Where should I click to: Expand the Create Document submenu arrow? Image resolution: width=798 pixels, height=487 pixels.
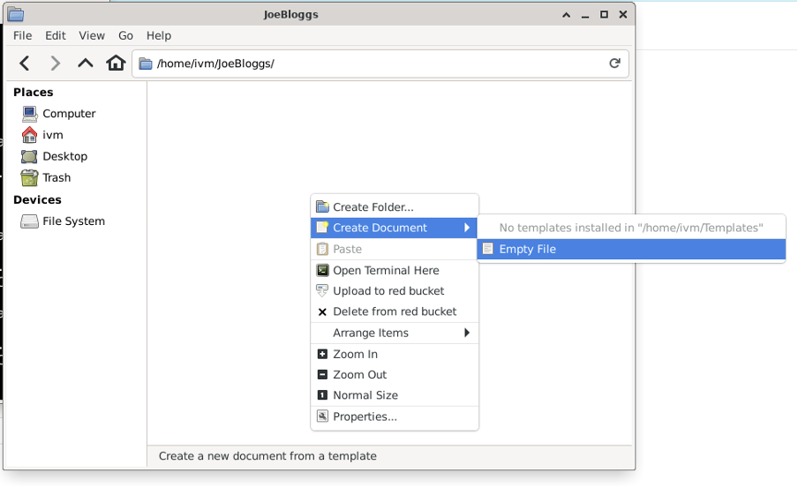coord(467,229)
